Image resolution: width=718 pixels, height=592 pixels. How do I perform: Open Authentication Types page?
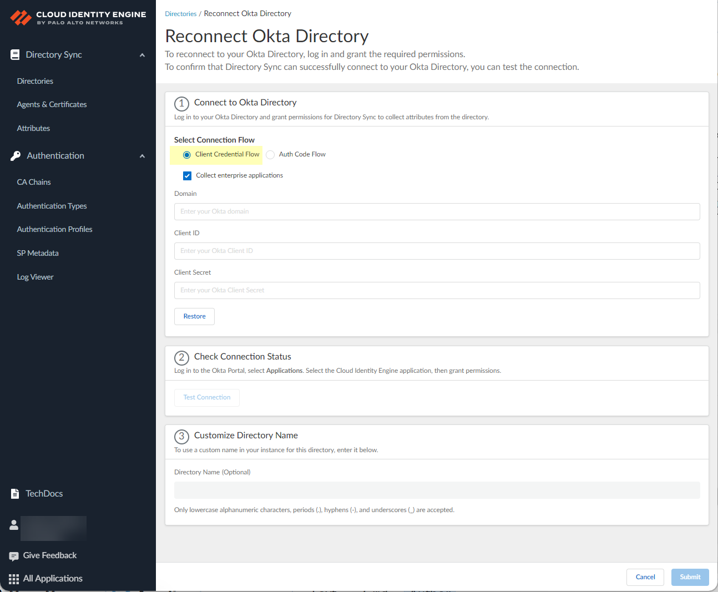(x=52, y=206)
